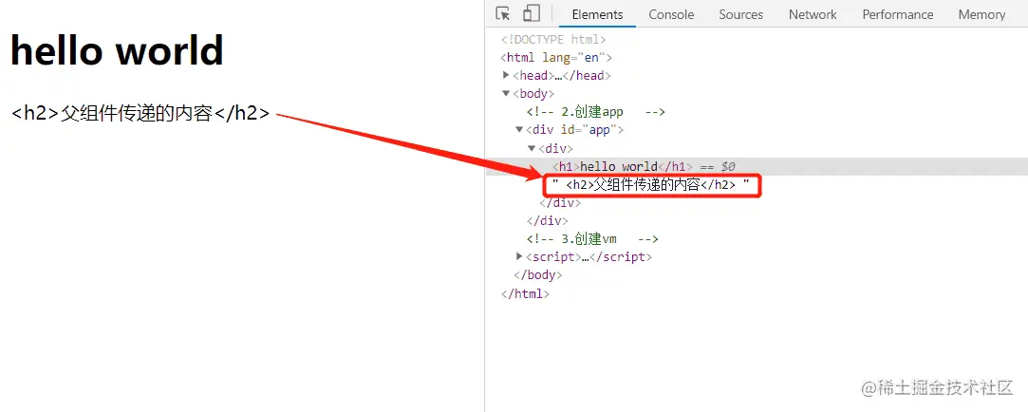This screenshot has height=412, width=1028.
Task: Select the <!DOCTYPE html> line
Action: tap(553, 39)
